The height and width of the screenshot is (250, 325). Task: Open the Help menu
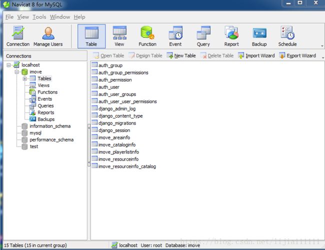(79, 17)
